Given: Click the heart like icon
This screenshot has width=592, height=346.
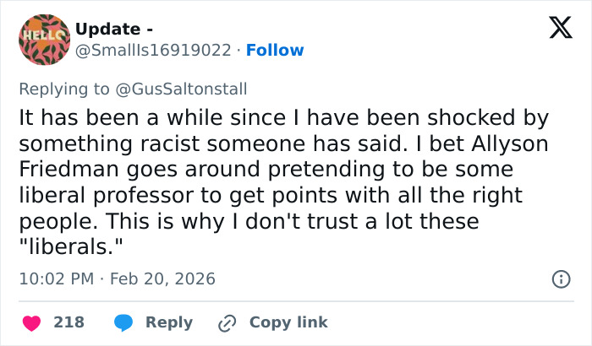Looking at the screenshot, I should (30, 322).
